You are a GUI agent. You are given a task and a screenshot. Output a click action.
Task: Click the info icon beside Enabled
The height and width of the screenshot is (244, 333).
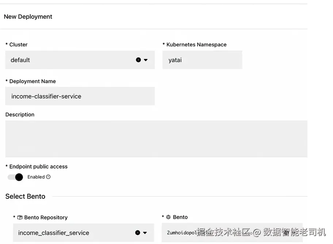click(x=48, y=177)
